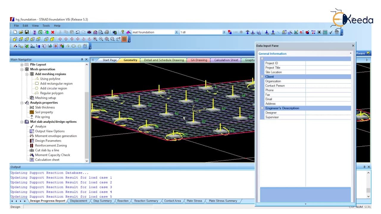Switch to the Detail and Schedule Drawing tab

pos(164,60)
